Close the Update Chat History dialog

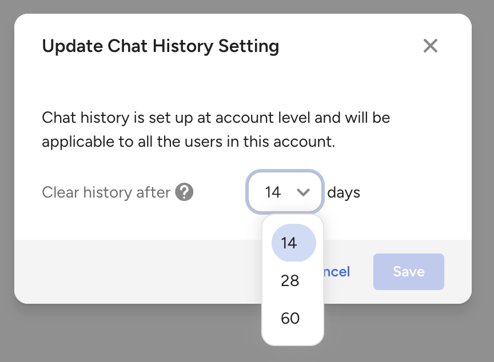coord(430,46)
